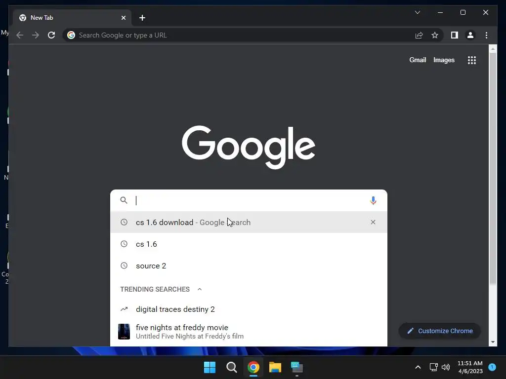The image size is (506, 379).
Task: Click the page's vertical scrollbar thumb
Action: (493, 168)
